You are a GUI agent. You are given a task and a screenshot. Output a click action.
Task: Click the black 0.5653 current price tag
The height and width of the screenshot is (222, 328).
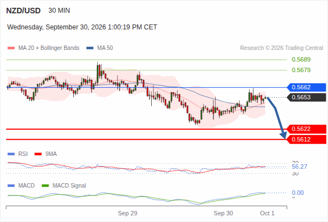(x=306, y=97)
